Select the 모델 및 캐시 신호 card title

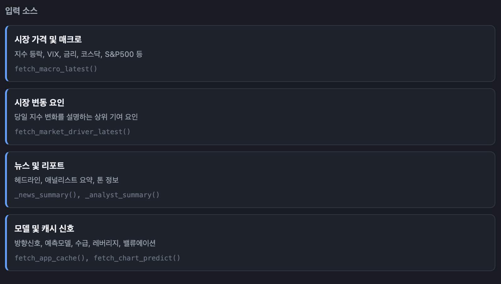pos(44,228)
